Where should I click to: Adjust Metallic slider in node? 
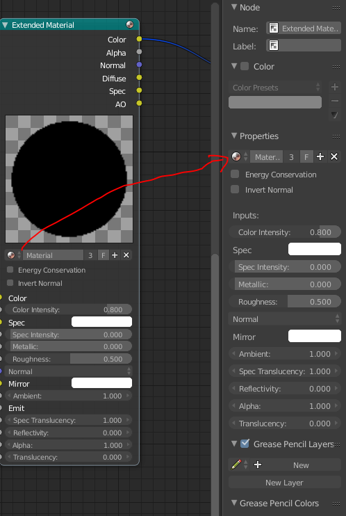point(68,346)
